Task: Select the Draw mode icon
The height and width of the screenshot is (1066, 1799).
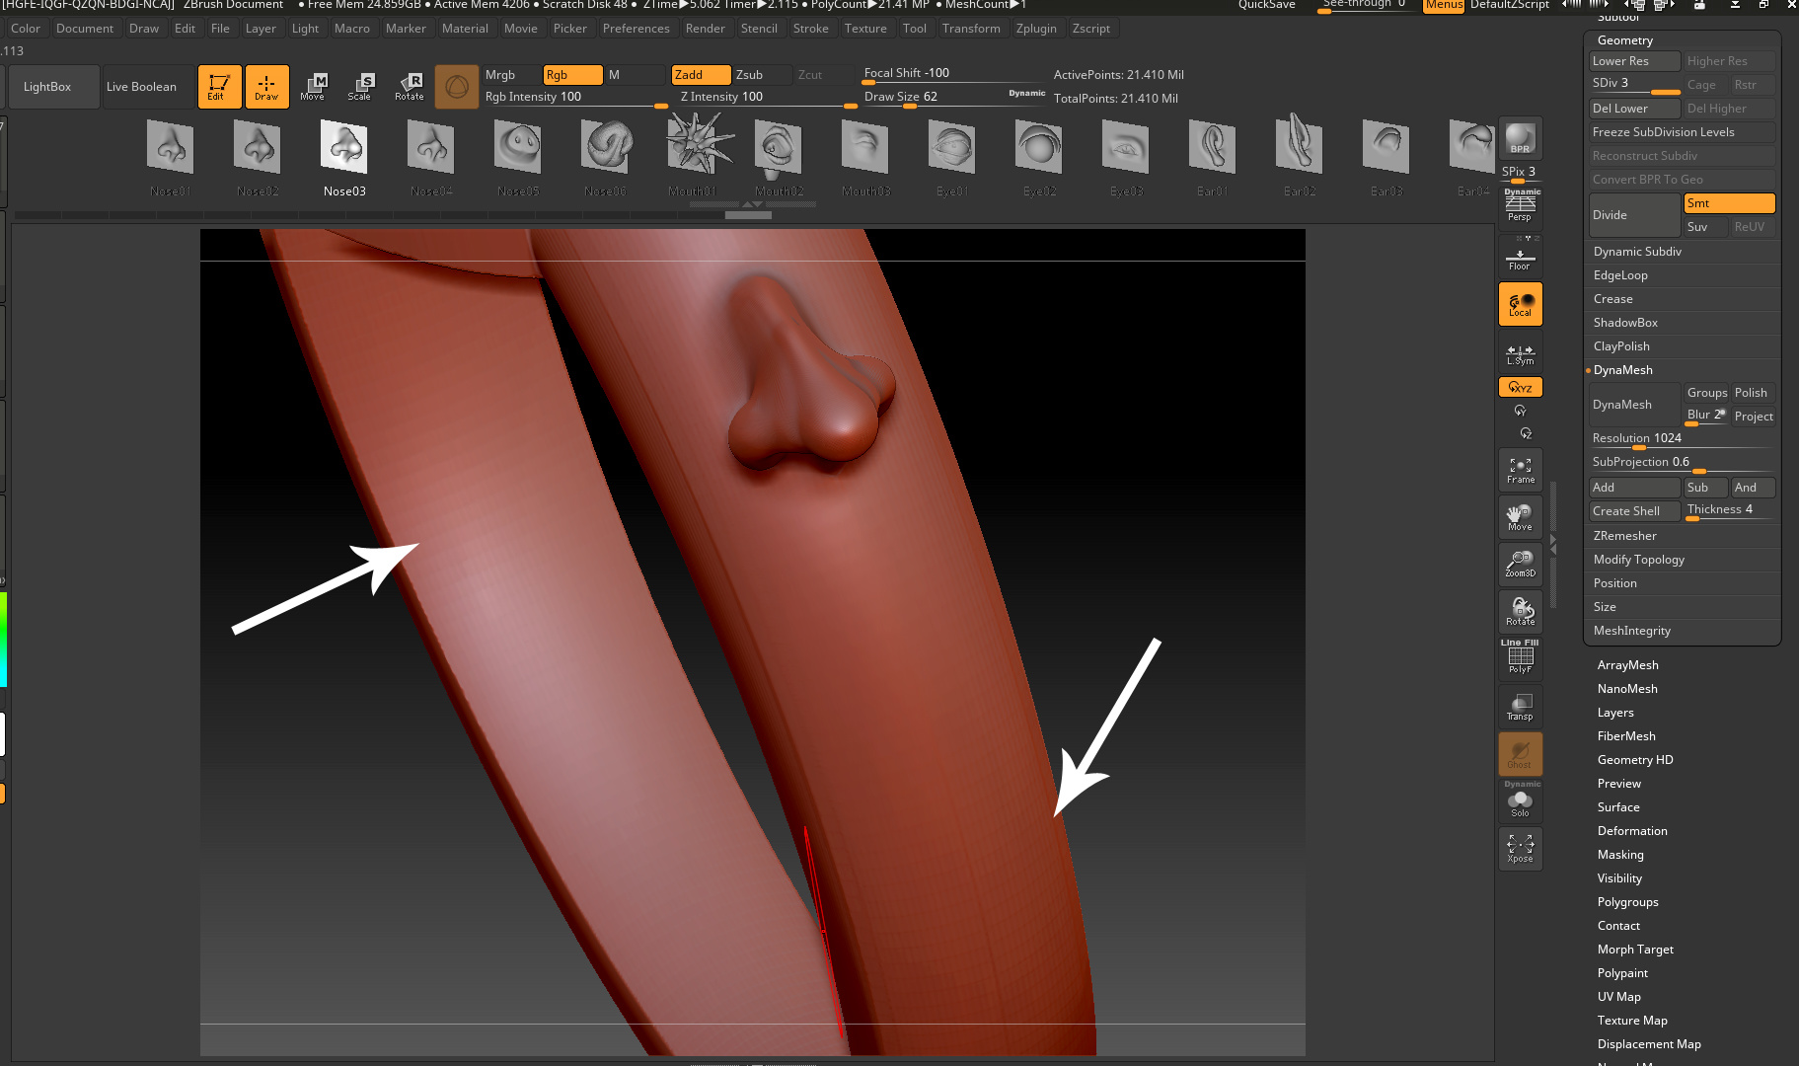Action: click(266, 87)
